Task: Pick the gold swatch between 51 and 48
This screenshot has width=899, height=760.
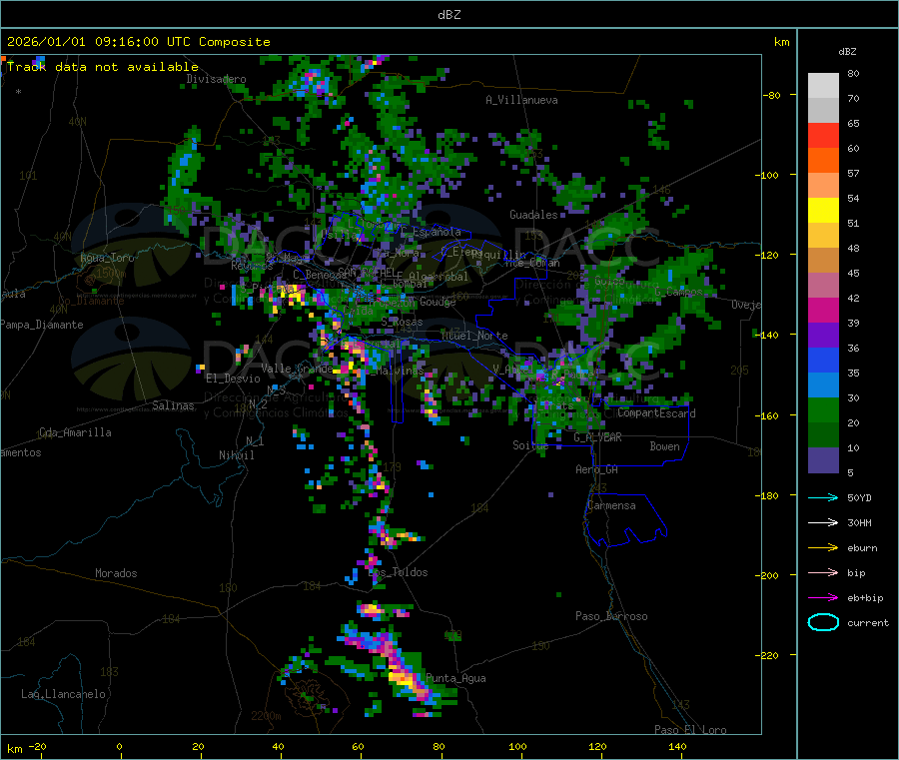Action: [x=823, y=236]
